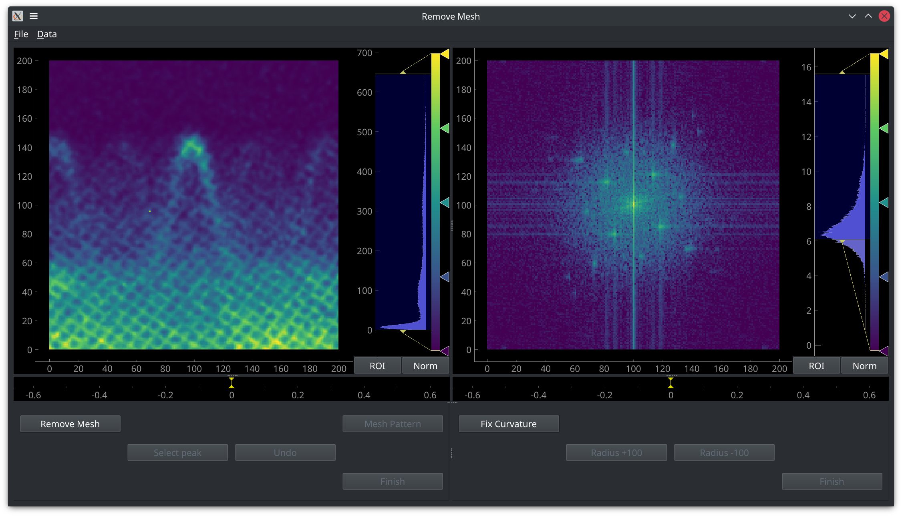This screenshot has height=516, width=902.
Task: Click the titlebar down-chevron button
Action: coord(852,16)
